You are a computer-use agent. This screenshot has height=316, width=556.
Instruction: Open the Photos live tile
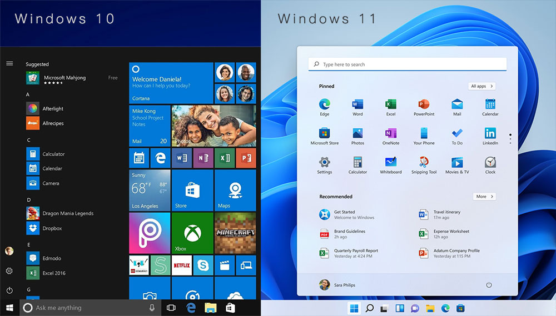[214, 126]
